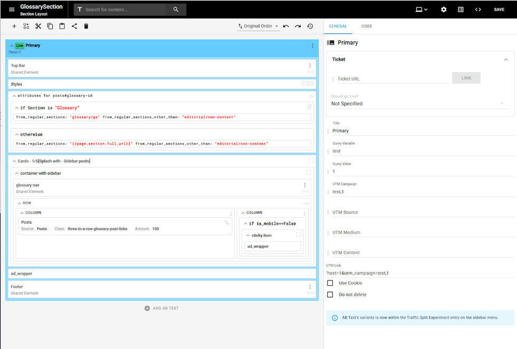This screenshot has width=517, height=349.
Task: Open settings gear in top bar
Action: pyautogui.click(x=444, y=9)
